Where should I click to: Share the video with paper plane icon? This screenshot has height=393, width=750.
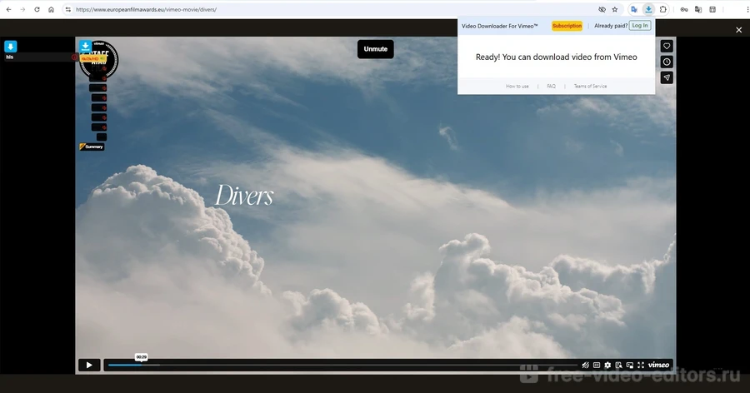tap(667, 78)
